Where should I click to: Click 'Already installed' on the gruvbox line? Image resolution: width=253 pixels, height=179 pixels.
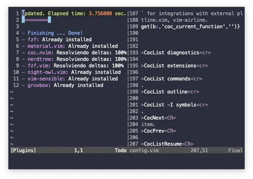79,85
